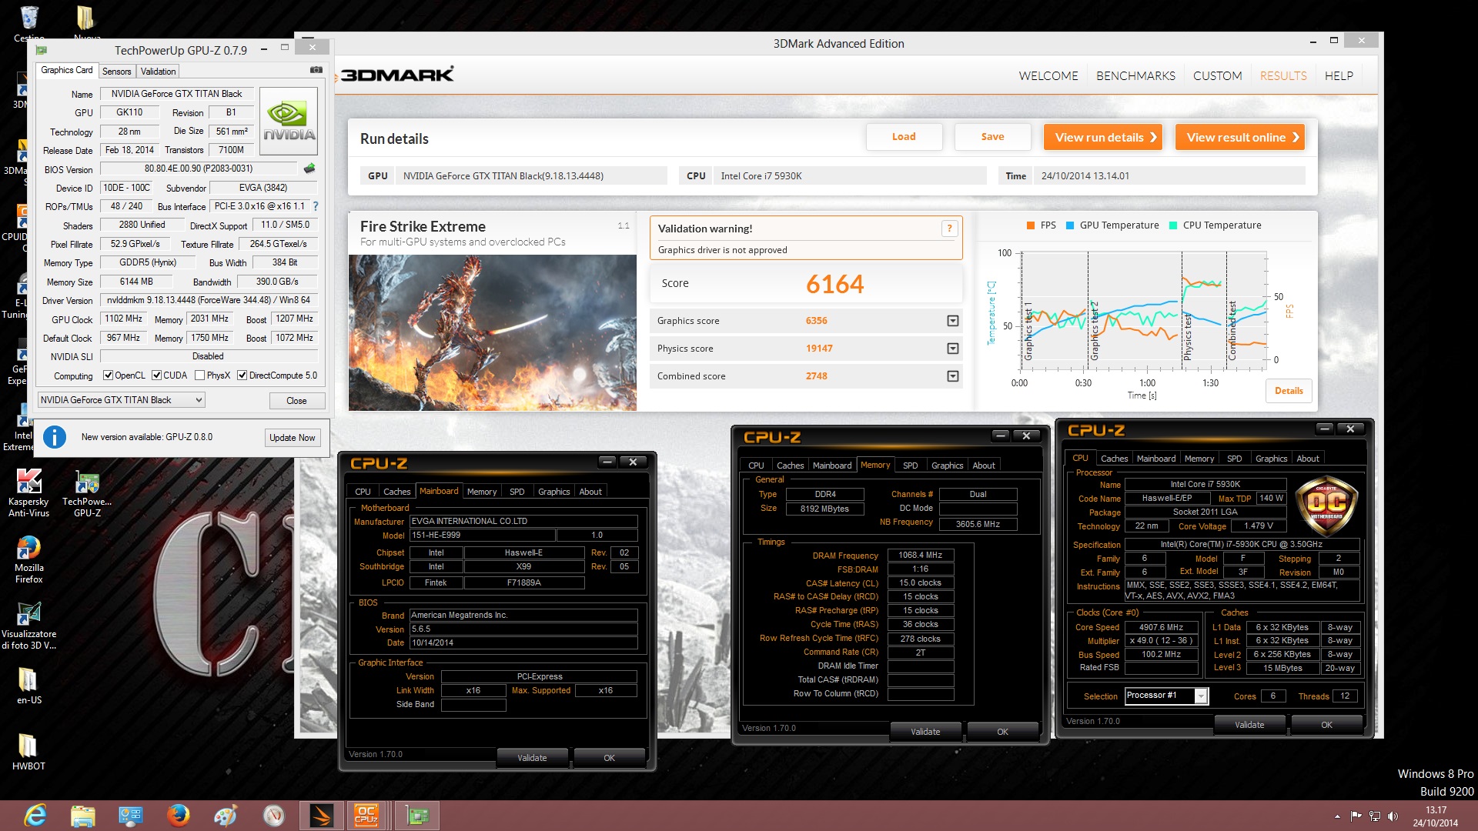Click OK in the CPU-Z Mainboard window

pos(609,758)
